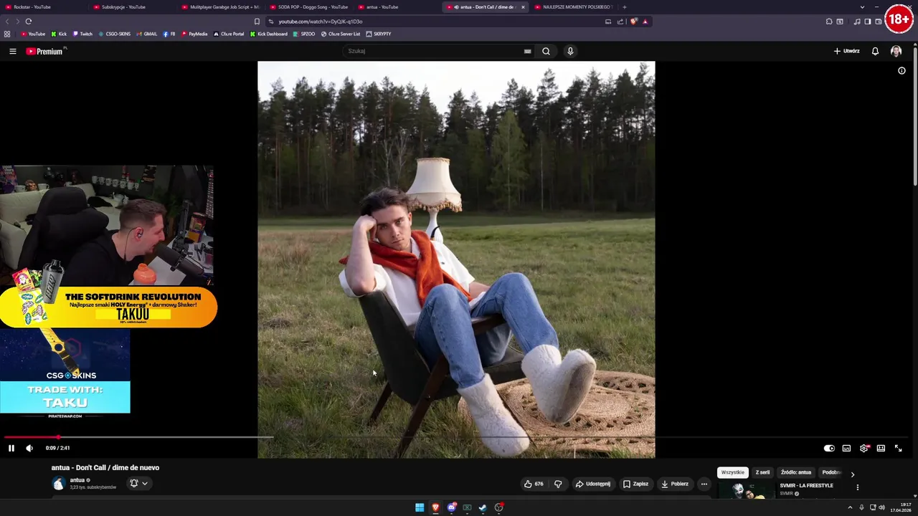Expand subscription notification bell dropdown
This screenshot has width=918, height=516.
click(138, 484)
